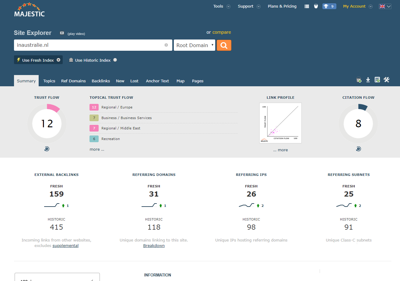Add to bucket using the bucket-plus icon
The height and width of the screenshot is (281, 400).
[359, 80]
